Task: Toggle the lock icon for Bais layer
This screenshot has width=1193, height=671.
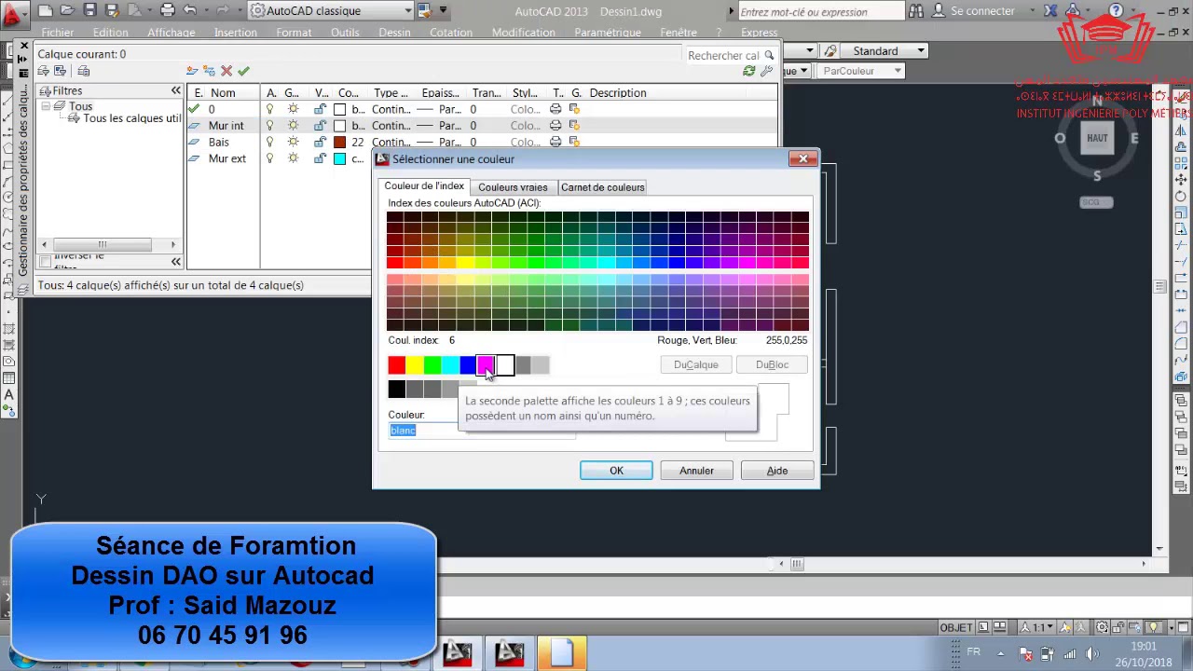Action: click(x=320, y=143)
